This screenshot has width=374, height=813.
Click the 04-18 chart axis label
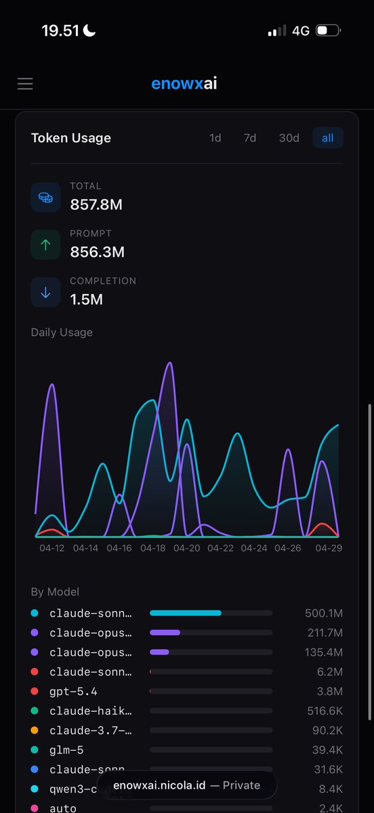point(153,547)
